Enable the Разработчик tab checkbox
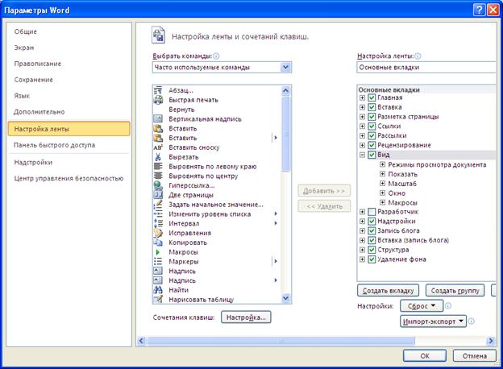 pos(372,212)
